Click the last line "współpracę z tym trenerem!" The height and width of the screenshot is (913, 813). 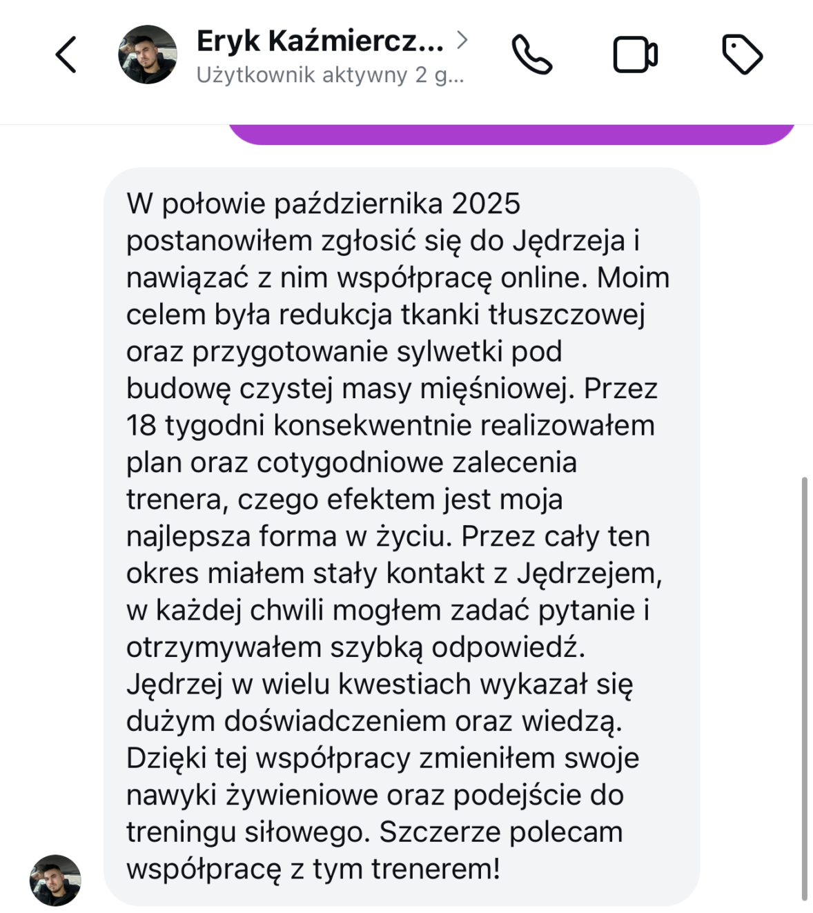(x=313, y=870)
